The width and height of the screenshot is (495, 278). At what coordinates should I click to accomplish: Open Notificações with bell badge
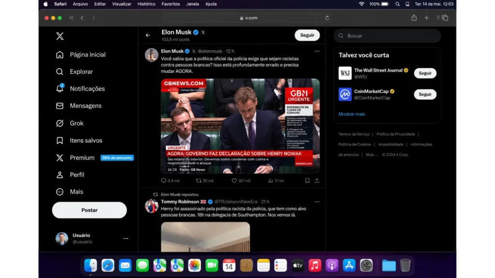click(x=80, y=89)
